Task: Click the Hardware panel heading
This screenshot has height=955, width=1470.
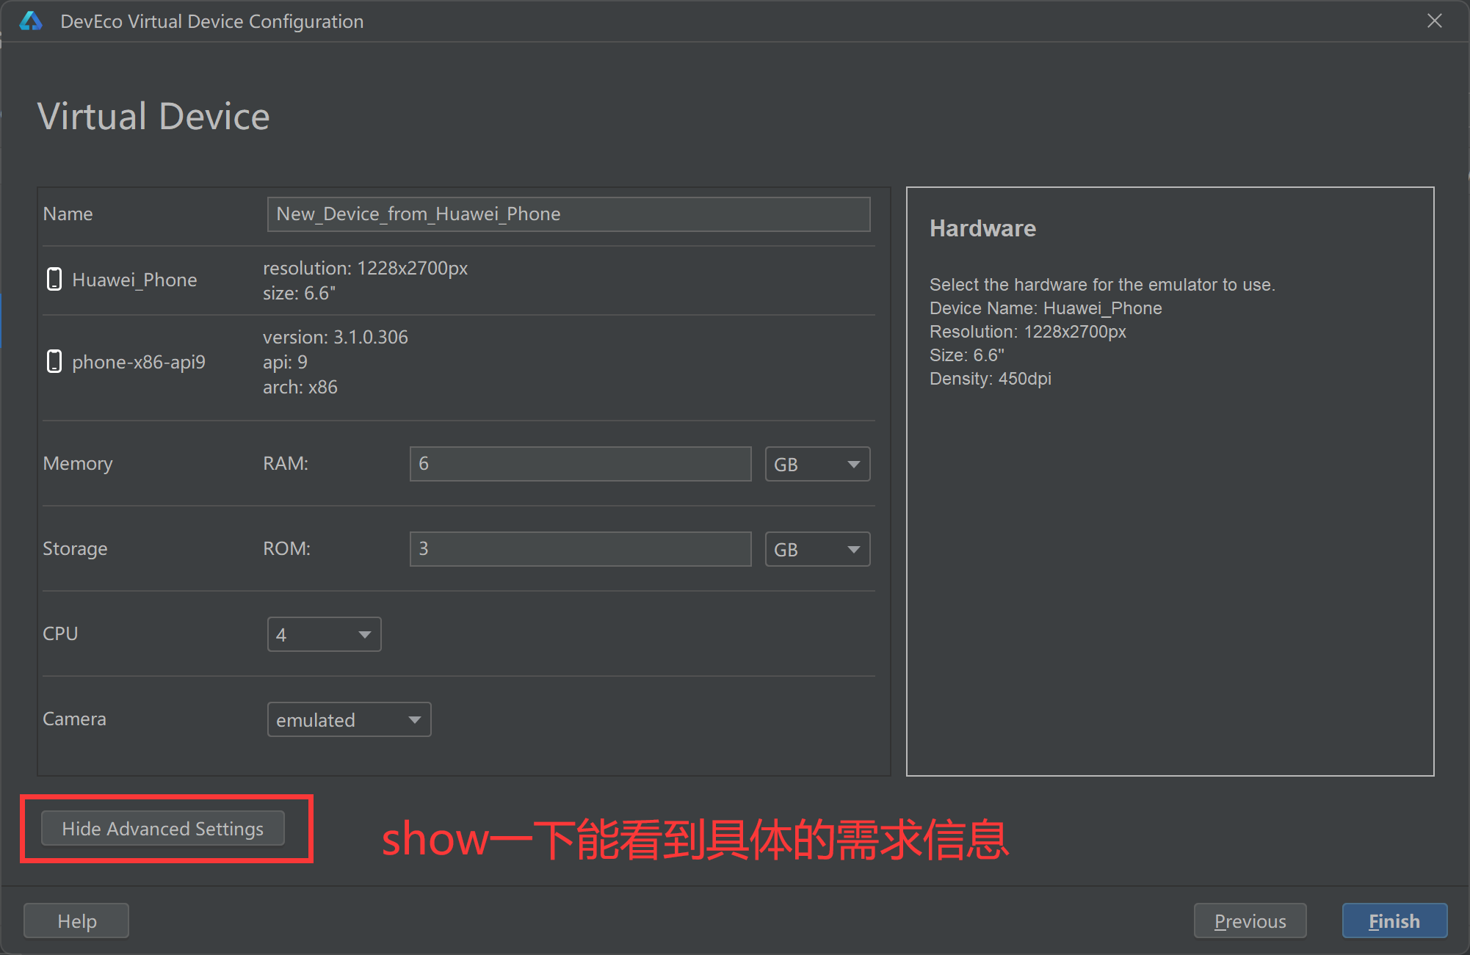Action: pyautogui.click(x=982, y=228)
